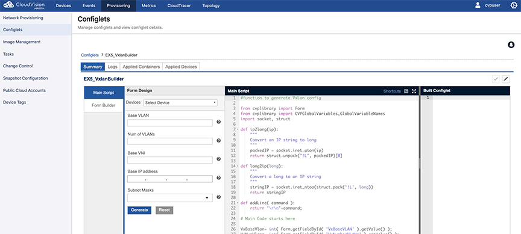The width and height of the screenshot is (521, 234).
Task: Open Device Tags in sidebar
Action: 36,102
